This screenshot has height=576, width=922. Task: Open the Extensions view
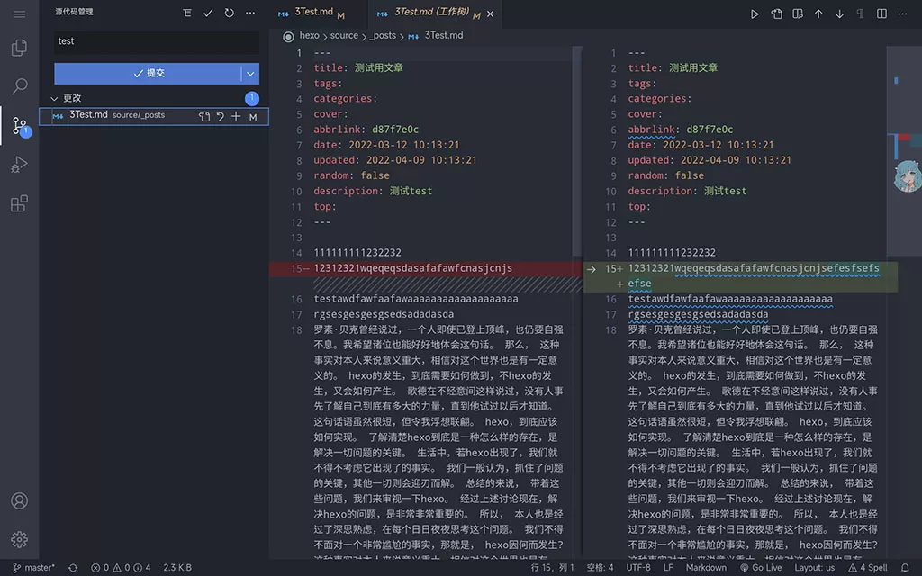click(x=20, y=203)
